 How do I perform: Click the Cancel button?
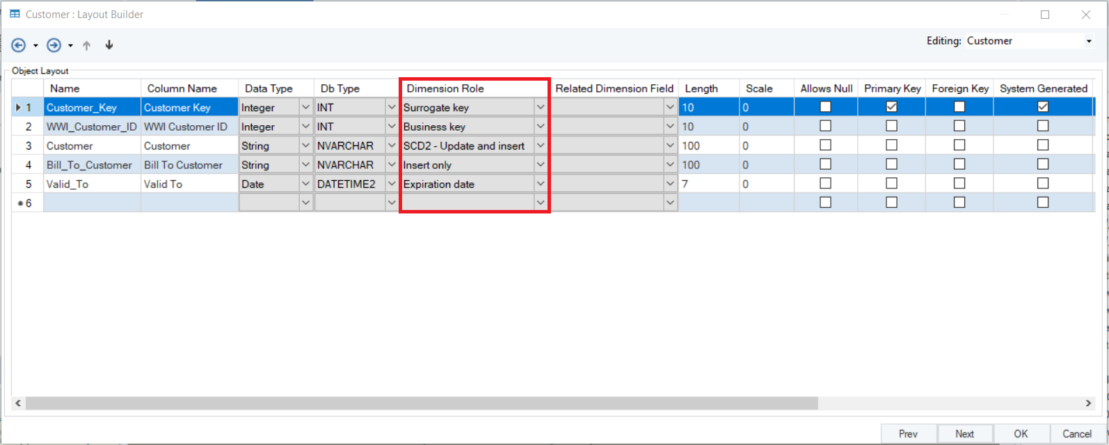click(x=1076, y=434)
